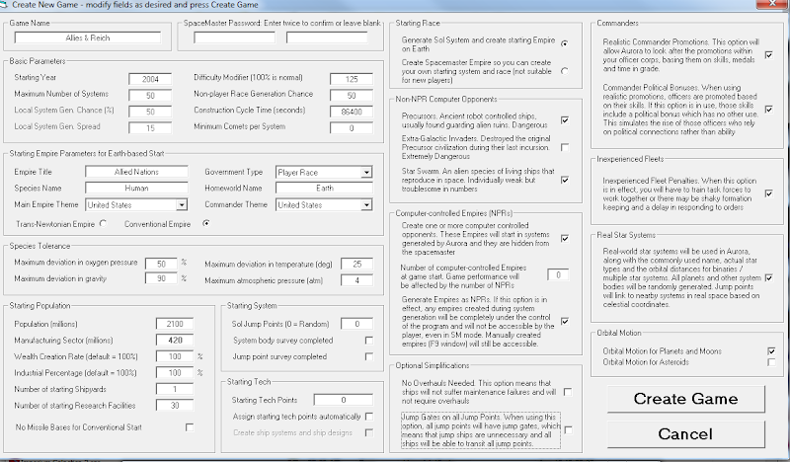The image size is (790, 462).
Task: Select Create Spacemaster Empire radio option
Action: 565,71
